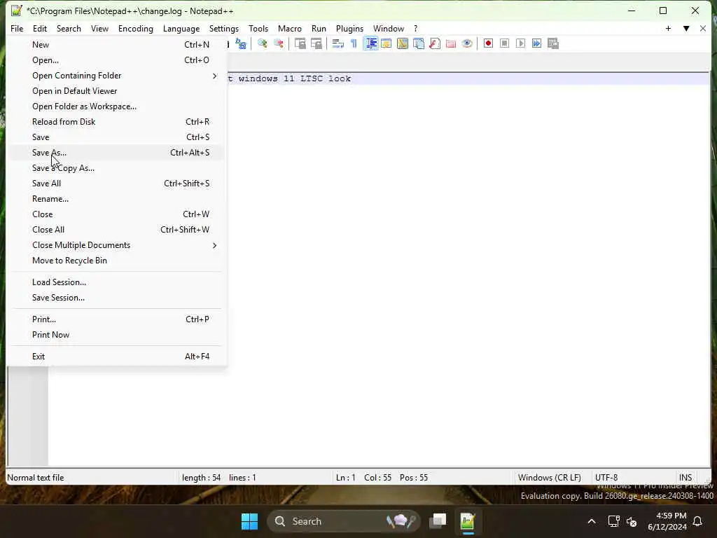Image resolution: width=717 pixels, height=538 pixels.
Task: Toggle the Show Indent Guide icon
Action: (x=370, y=43)
